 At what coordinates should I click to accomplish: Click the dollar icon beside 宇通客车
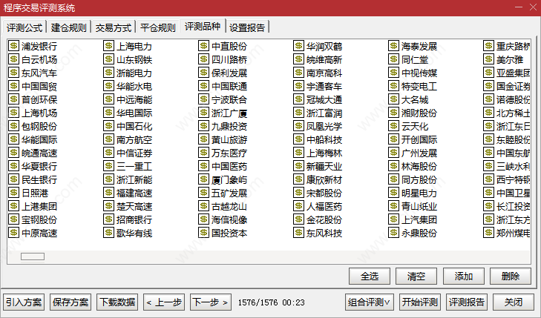(298, 86)
